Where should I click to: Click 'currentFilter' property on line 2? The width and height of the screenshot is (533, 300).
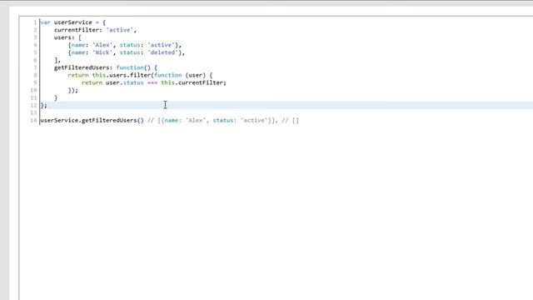pos(77,30)
